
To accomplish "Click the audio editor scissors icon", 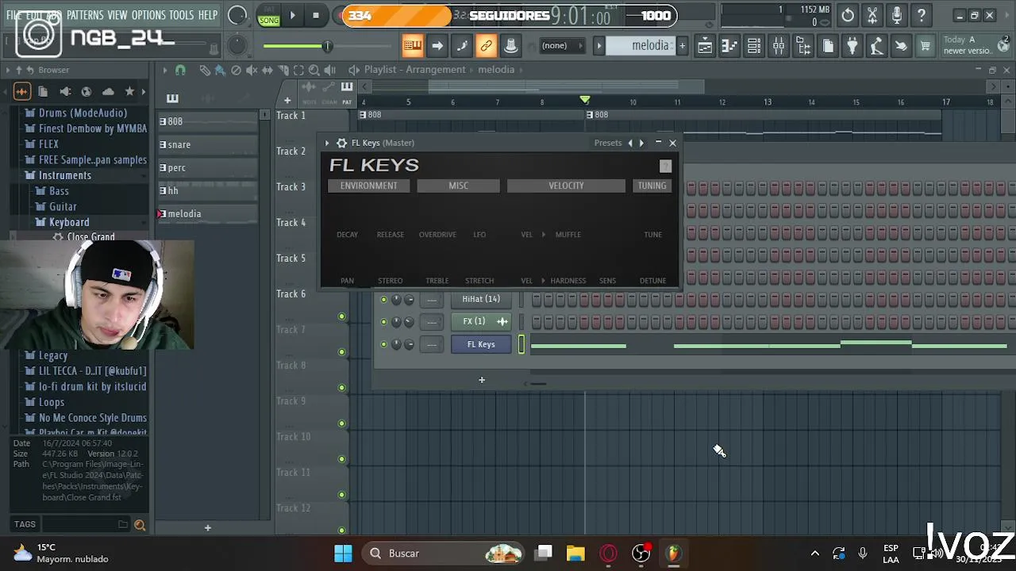I will click(x=872, y=15).
